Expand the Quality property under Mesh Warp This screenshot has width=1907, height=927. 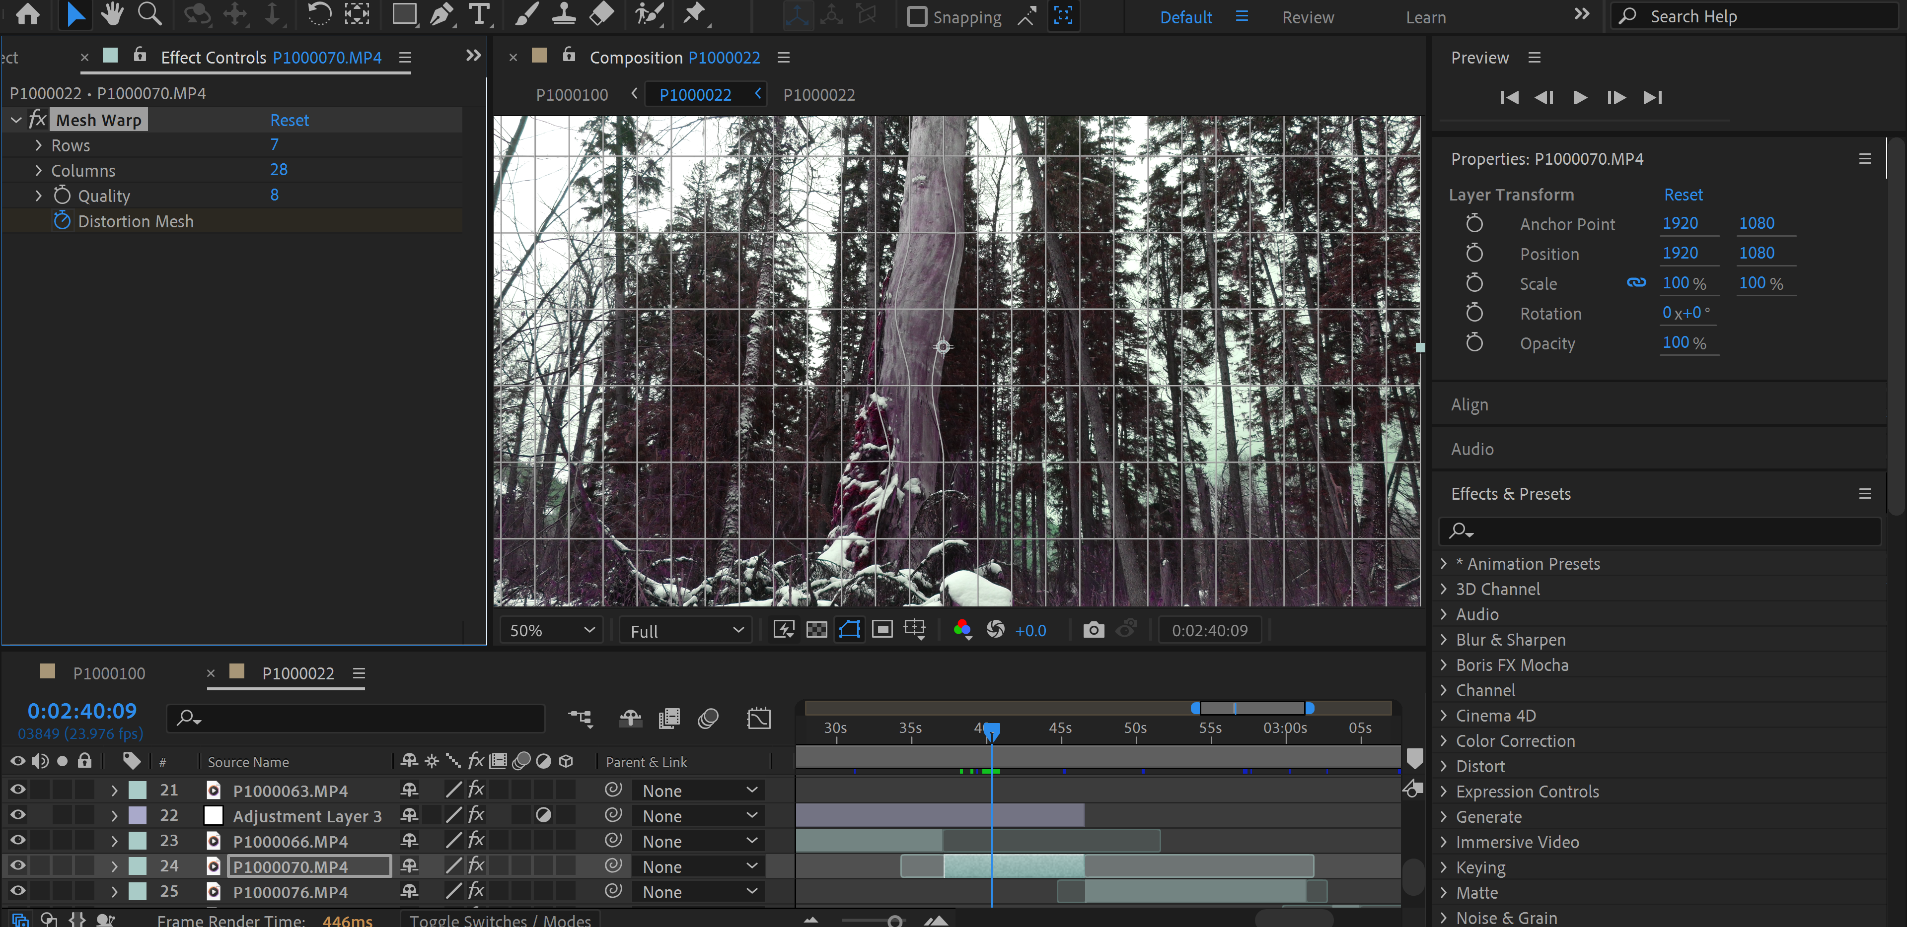click(x=39, y=195)
